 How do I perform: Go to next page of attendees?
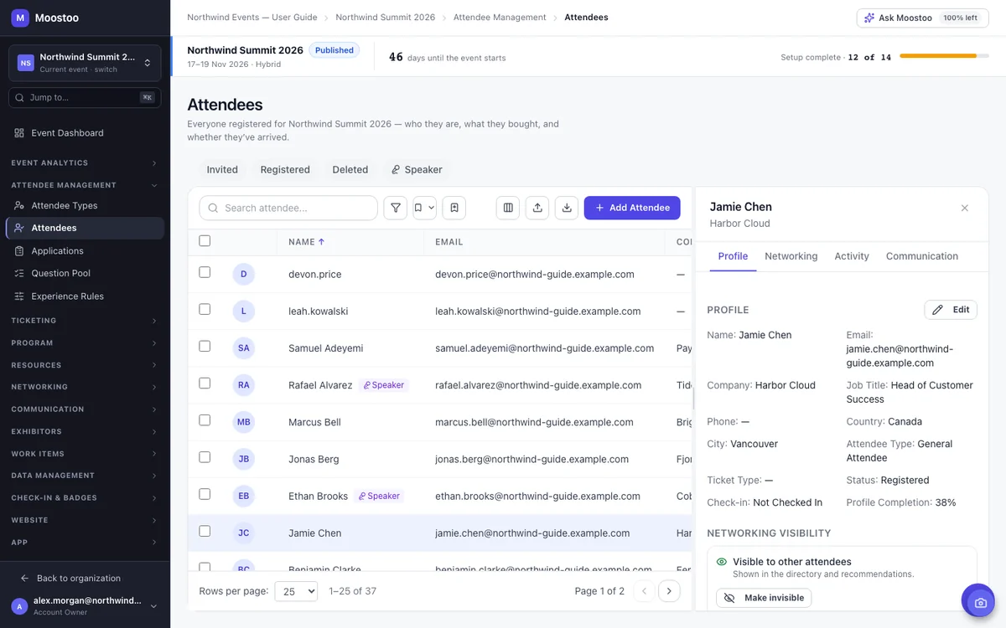tap(669, 591)
